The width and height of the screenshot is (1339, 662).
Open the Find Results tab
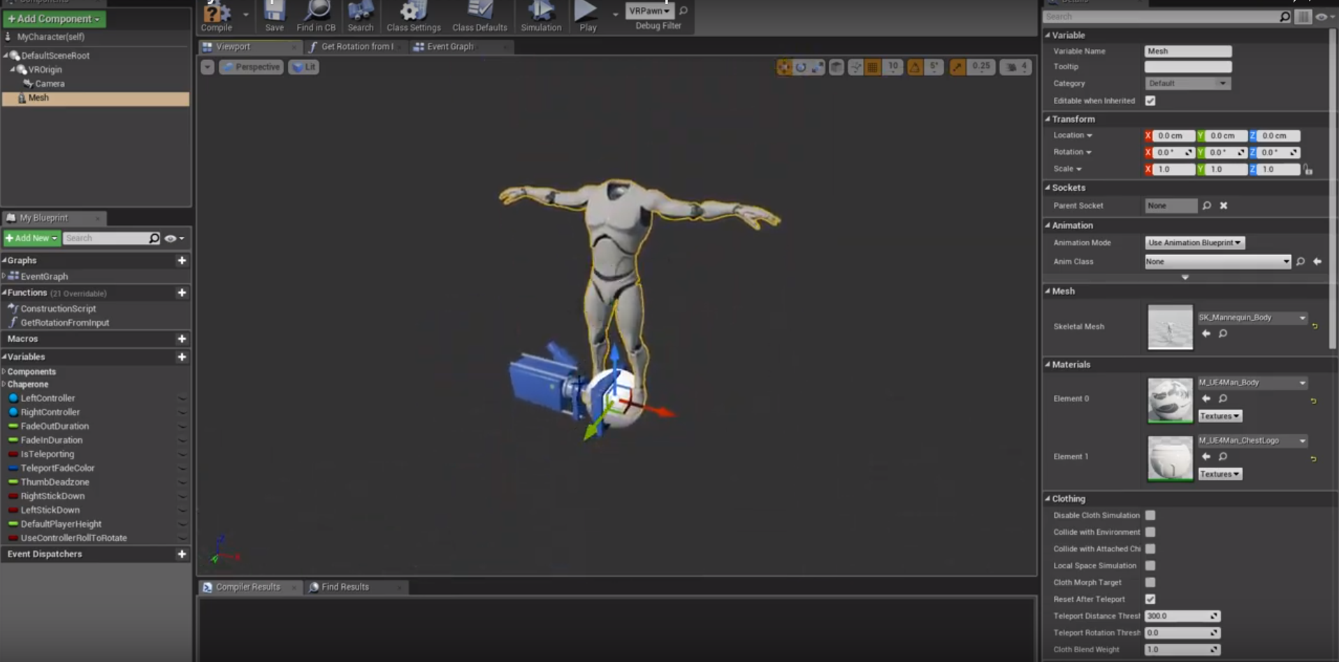(x=345, y=587)
